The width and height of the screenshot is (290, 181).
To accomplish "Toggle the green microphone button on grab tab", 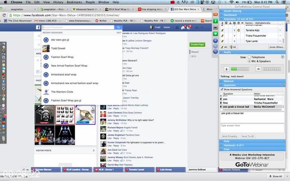I will tap(216, 21).
